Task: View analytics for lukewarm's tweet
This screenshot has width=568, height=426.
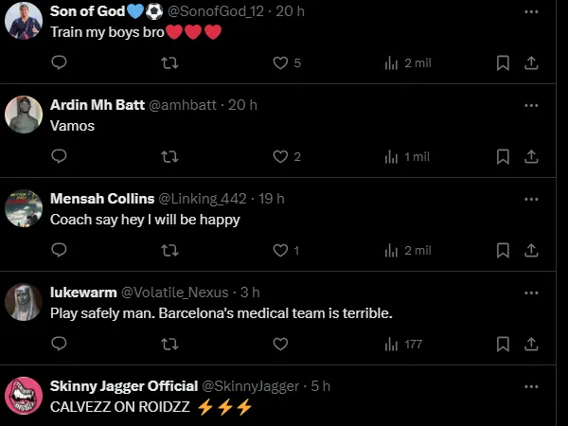Action: [x=404, y=344]
